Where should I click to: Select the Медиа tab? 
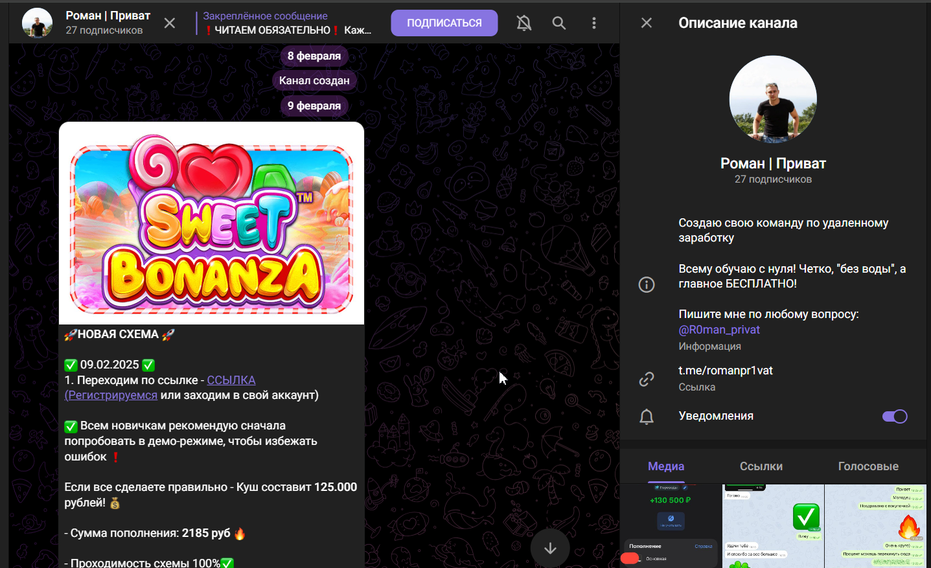pyautogui.click(x=666, y=466)
